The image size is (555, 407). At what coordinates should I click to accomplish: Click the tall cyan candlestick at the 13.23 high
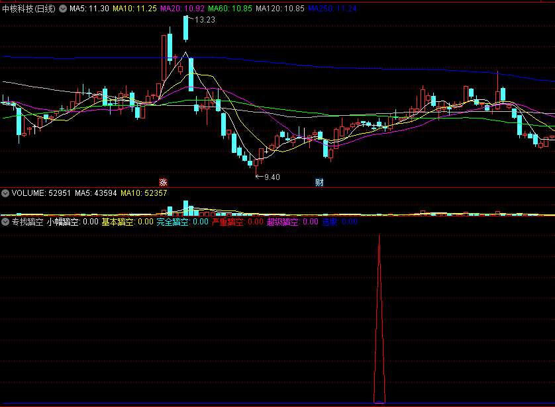pos(186,28)
